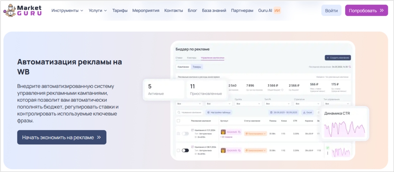The image size is (394, 172).
Task: Open the Тарифы menu item
Action: 120,10
